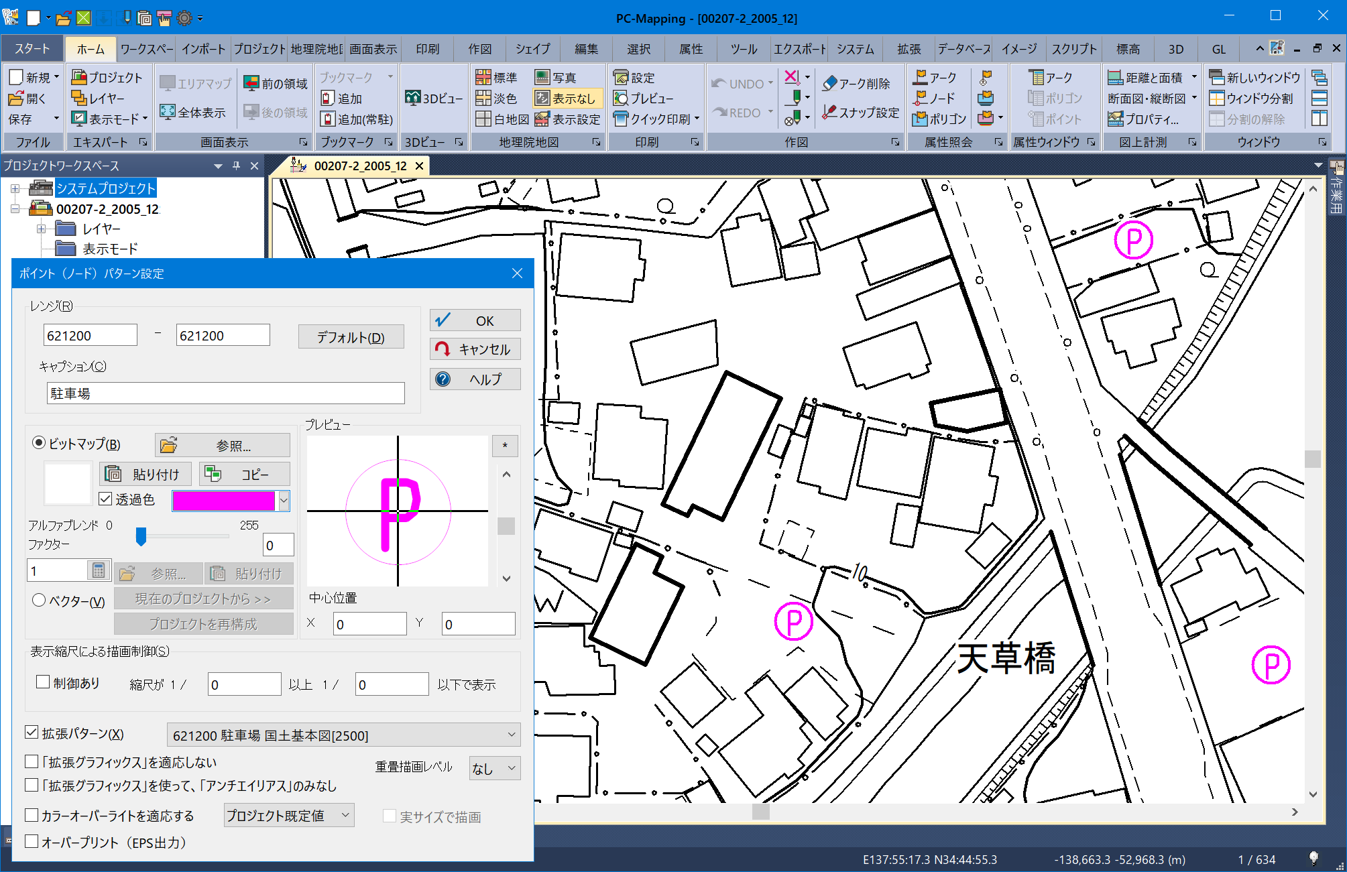The image size is (1347, 872).
Task: Click the キャプション 駐車場 text field
Action: click(x=225, y=393)
